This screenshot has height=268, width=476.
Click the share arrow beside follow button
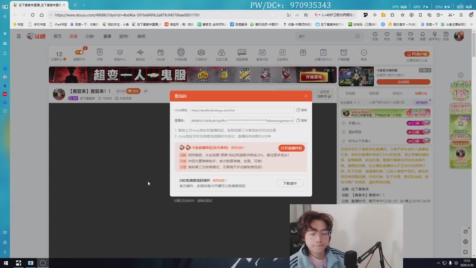(x=146, y=91)
